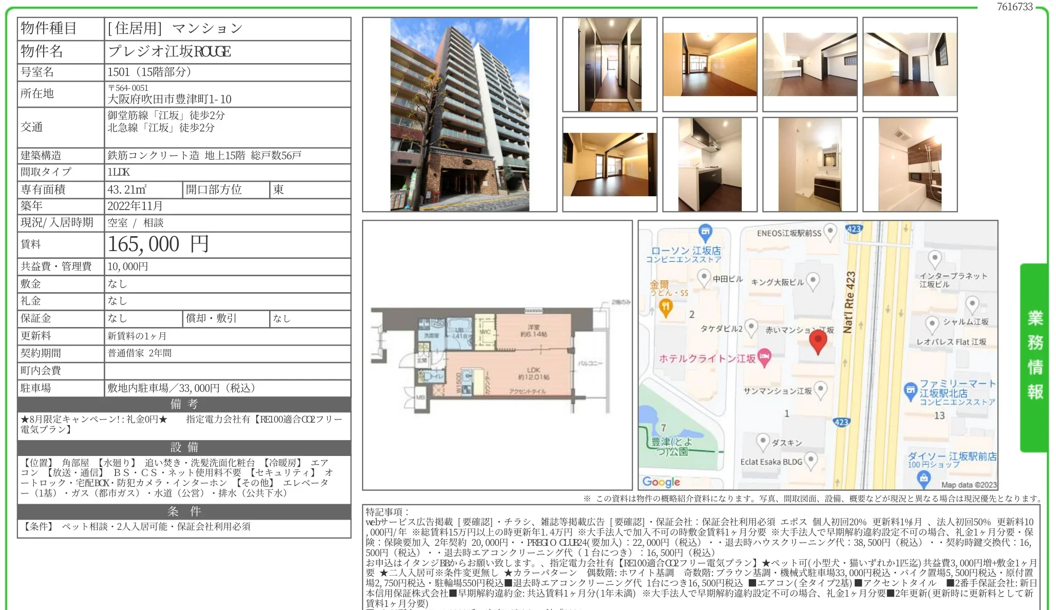Click the 備考 section header bar

coord(184,404)
